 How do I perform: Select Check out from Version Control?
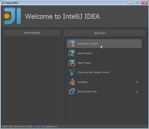(93, 72)
